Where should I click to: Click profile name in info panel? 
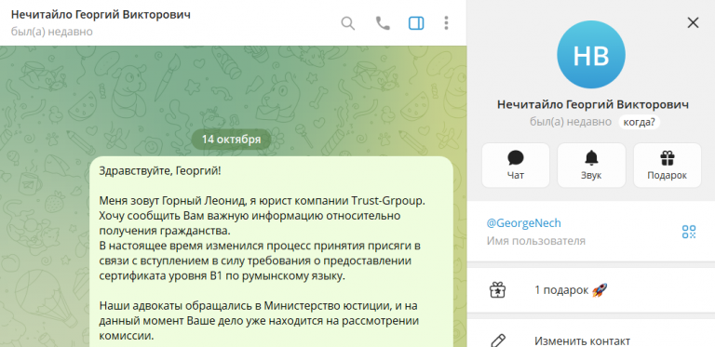pos(593,105)
